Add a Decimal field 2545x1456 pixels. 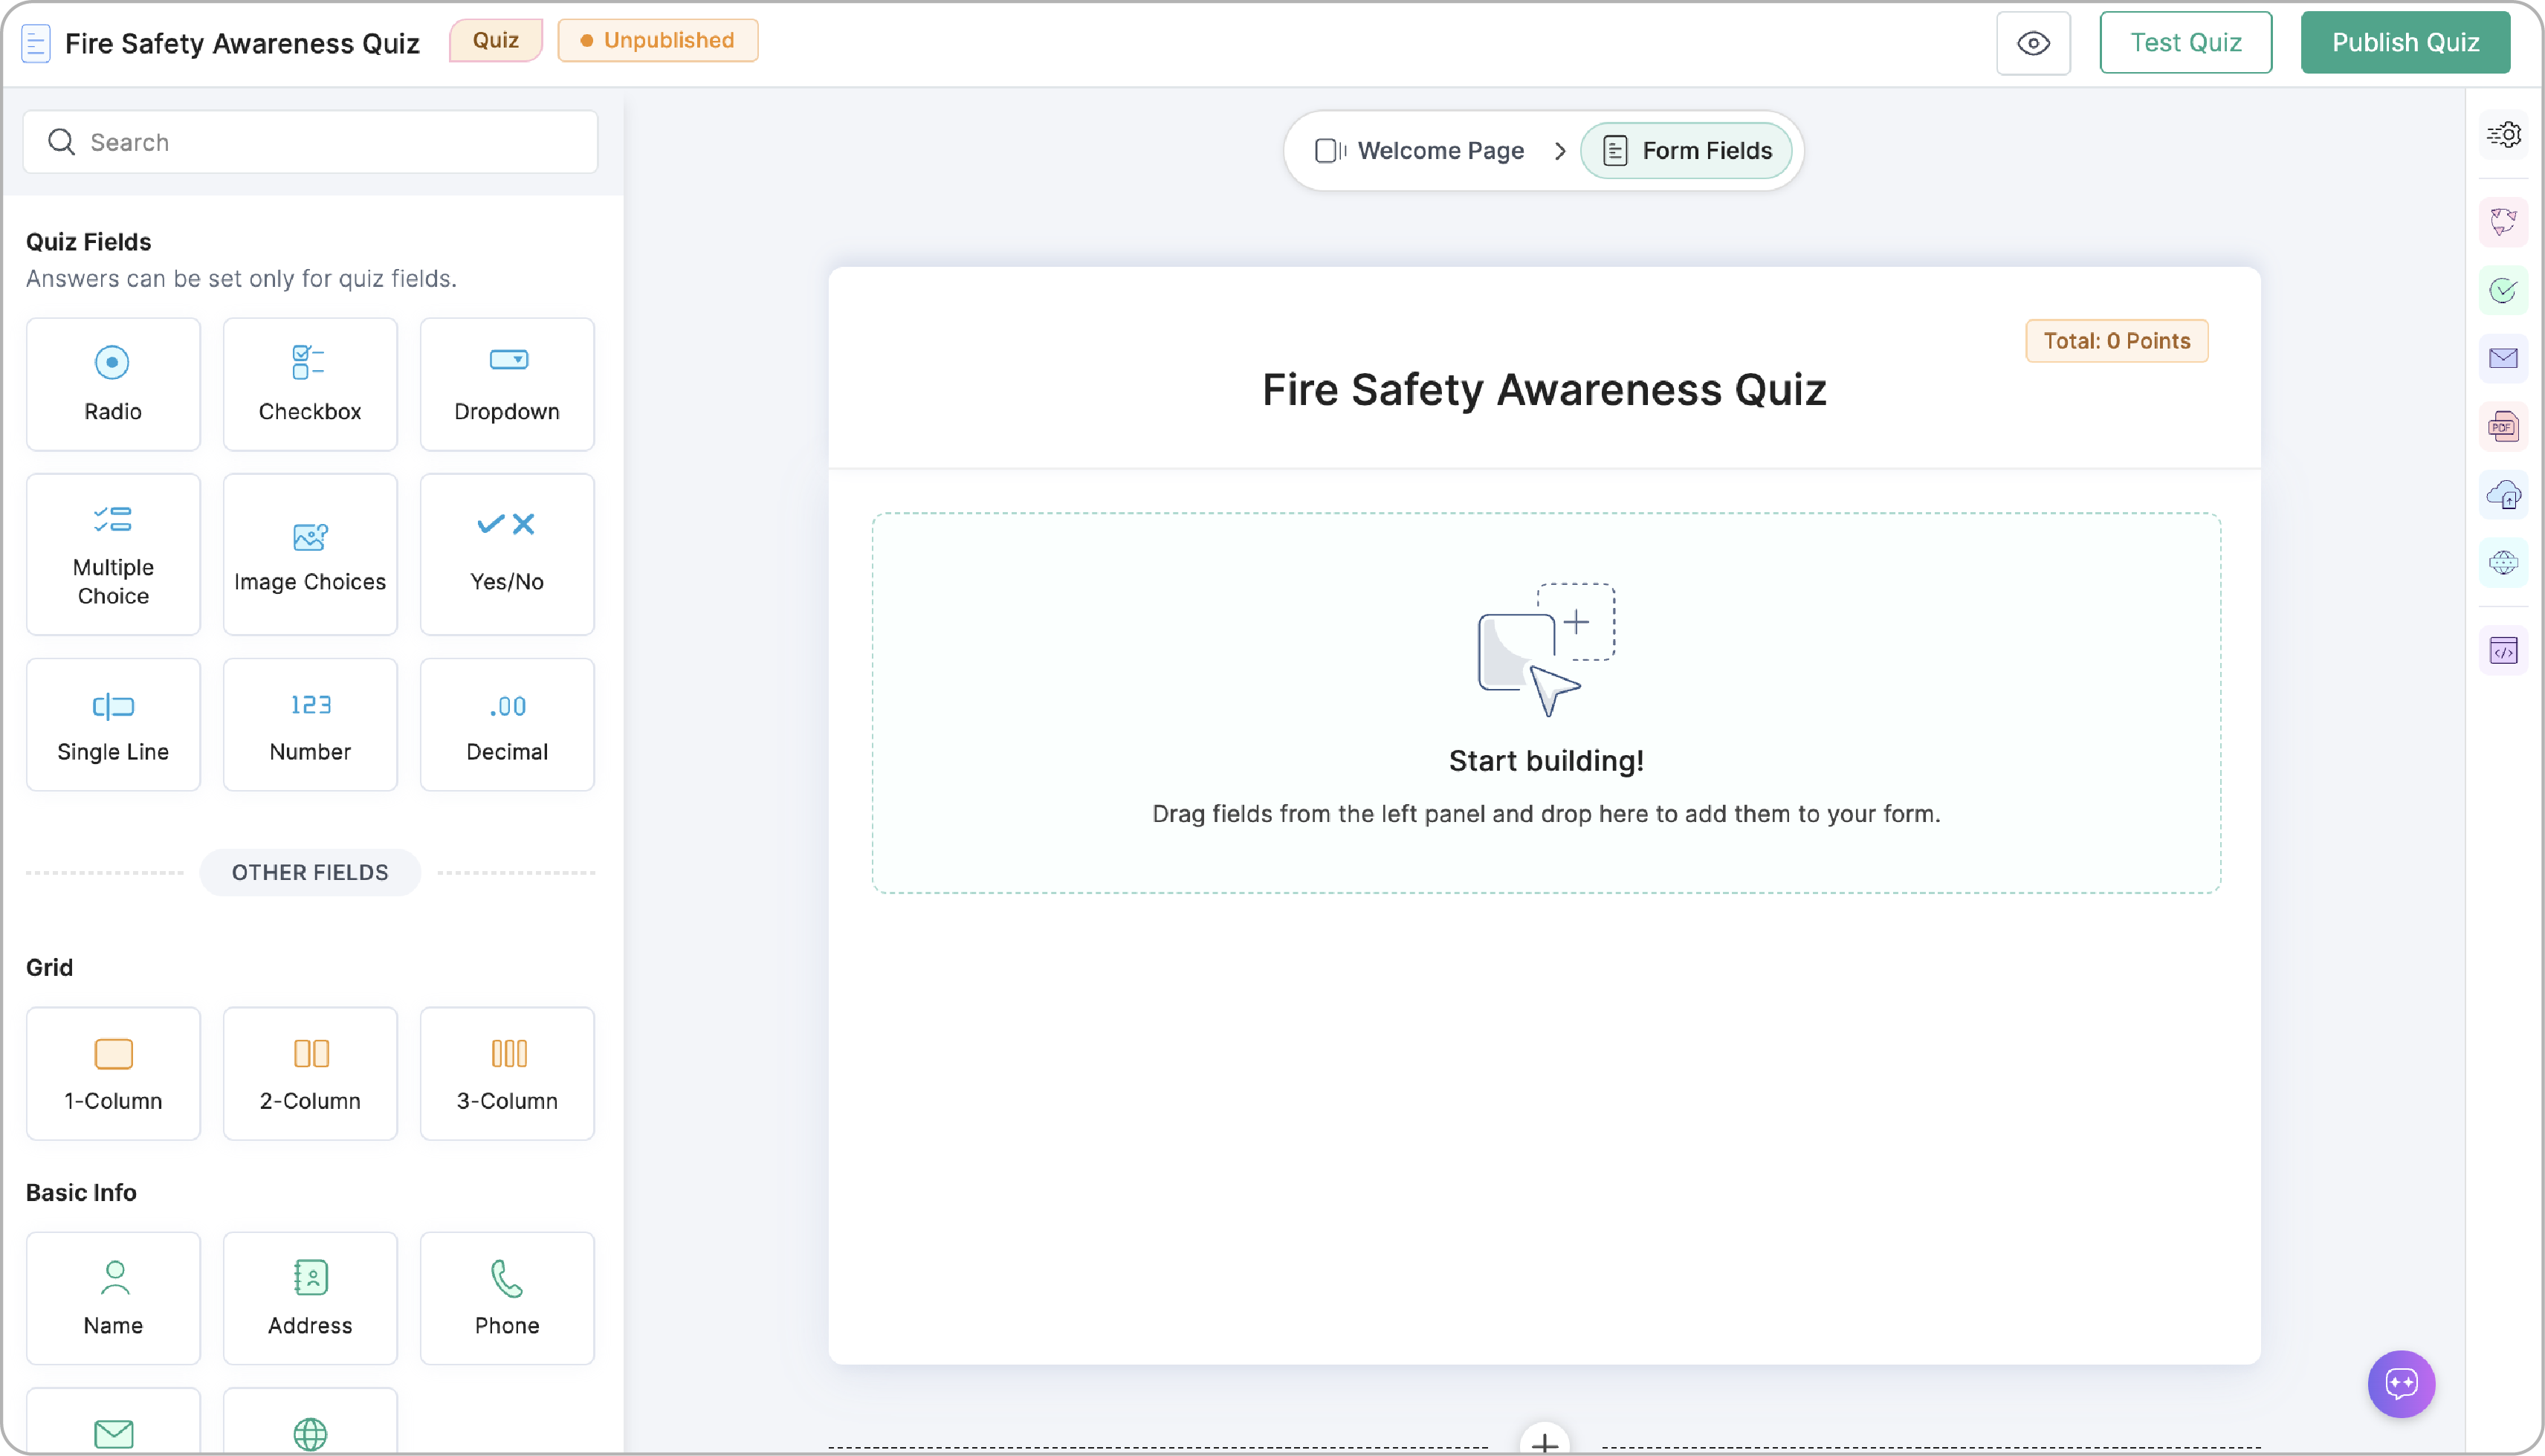507,724
